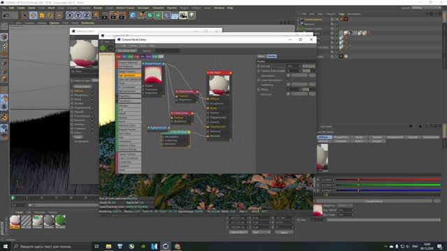Open Material type dropdown in Material Editor
The width and height of the screenshot is (447, 251).
pos(95,81)
